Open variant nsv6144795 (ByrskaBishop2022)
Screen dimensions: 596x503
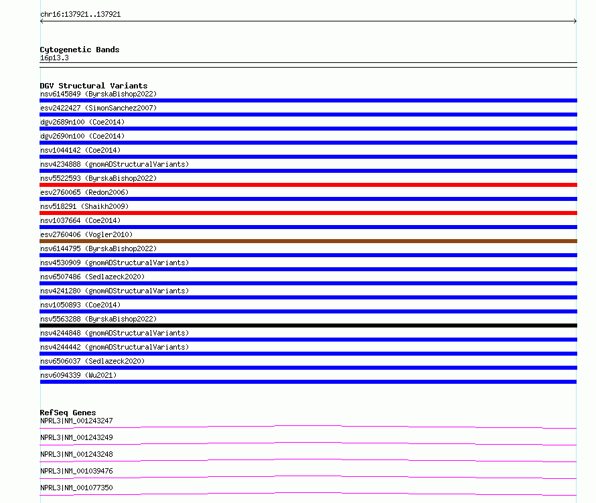(x=98, y=248)
